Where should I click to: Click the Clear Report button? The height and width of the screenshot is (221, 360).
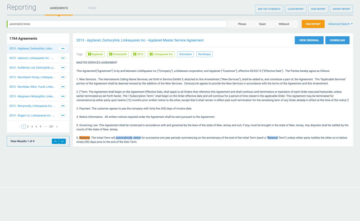pos(296,9)
